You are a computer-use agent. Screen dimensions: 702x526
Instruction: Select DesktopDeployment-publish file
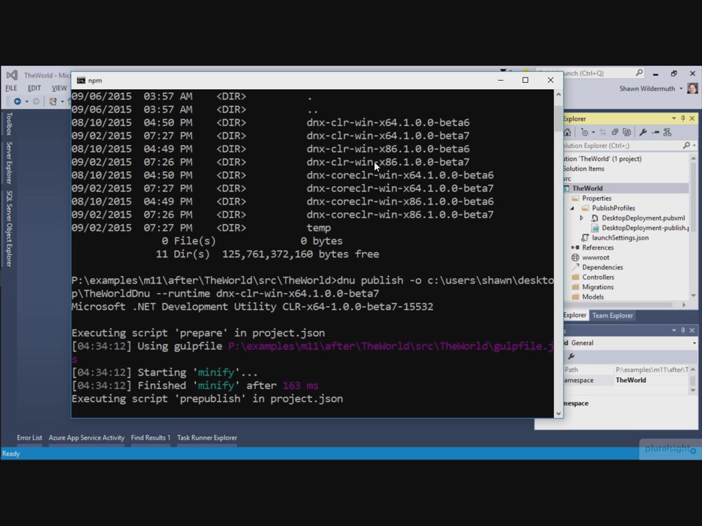tap(644, 228)
